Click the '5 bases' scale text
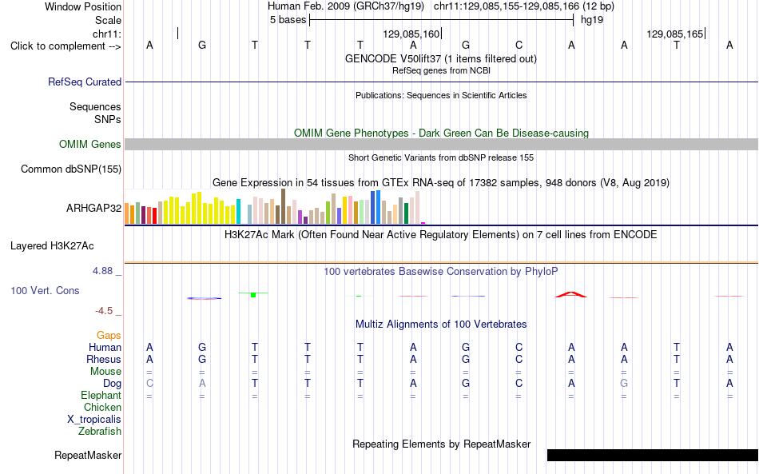Image resolution: width=759 pixels, height=474 pixels. 288,20
